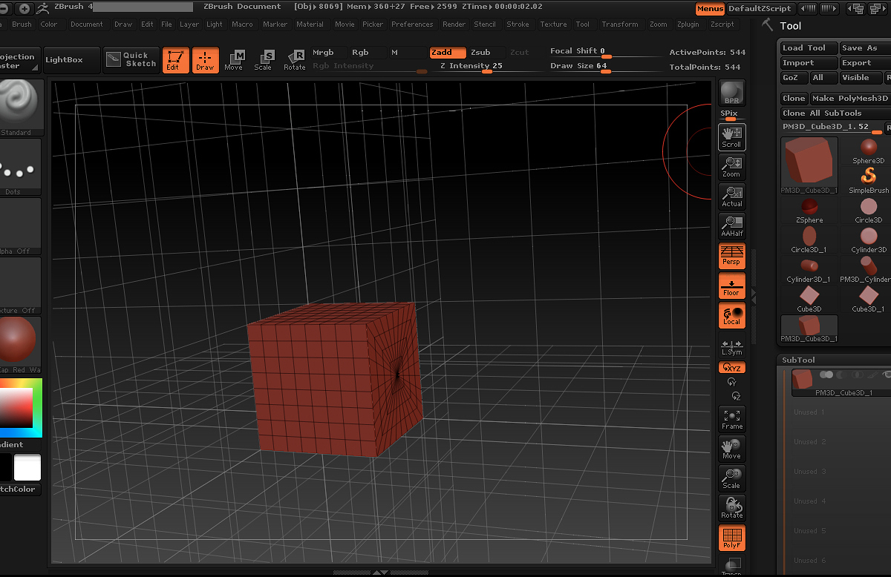Select the BPR render icon

tap(731, 92)
